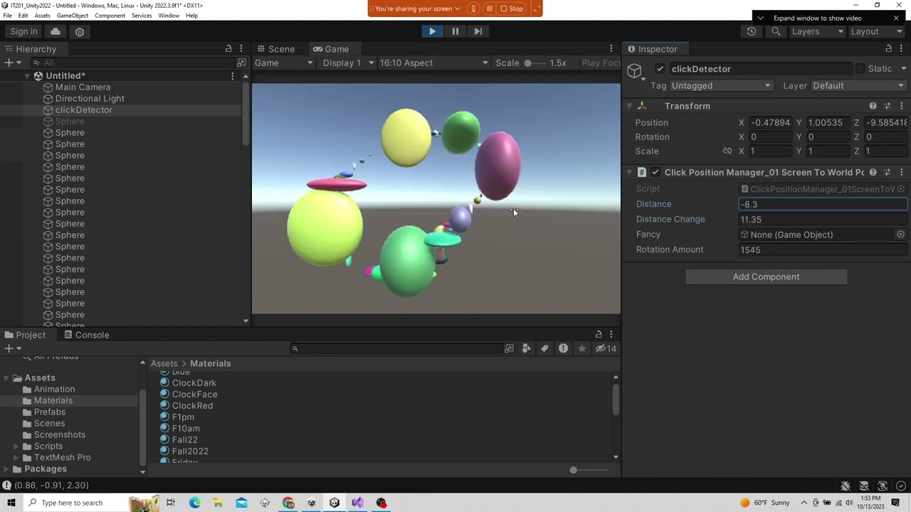Image resolution: width=911 pixels, height=512 pixels.
Task: Open Transform component options menu
Action: (x=901, y=106)
